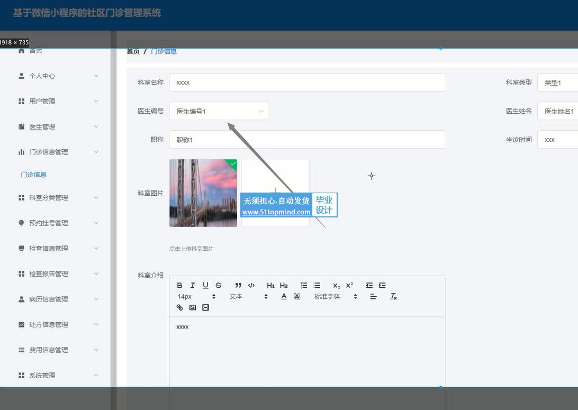Click 预约挂号管理 bulb icon
This screenshot has width=578, height=410.
click(21, 223)
